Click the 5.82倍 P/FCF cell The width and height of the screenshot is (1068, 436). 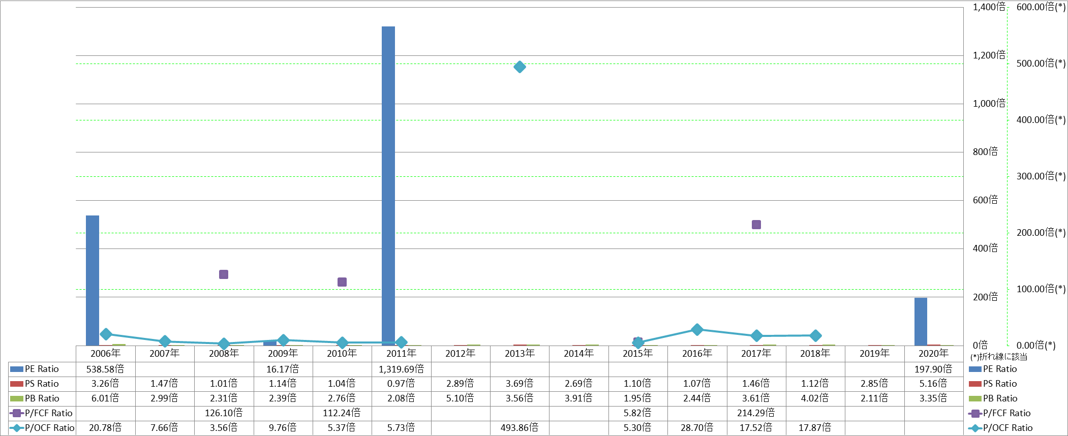click(638, 413)
